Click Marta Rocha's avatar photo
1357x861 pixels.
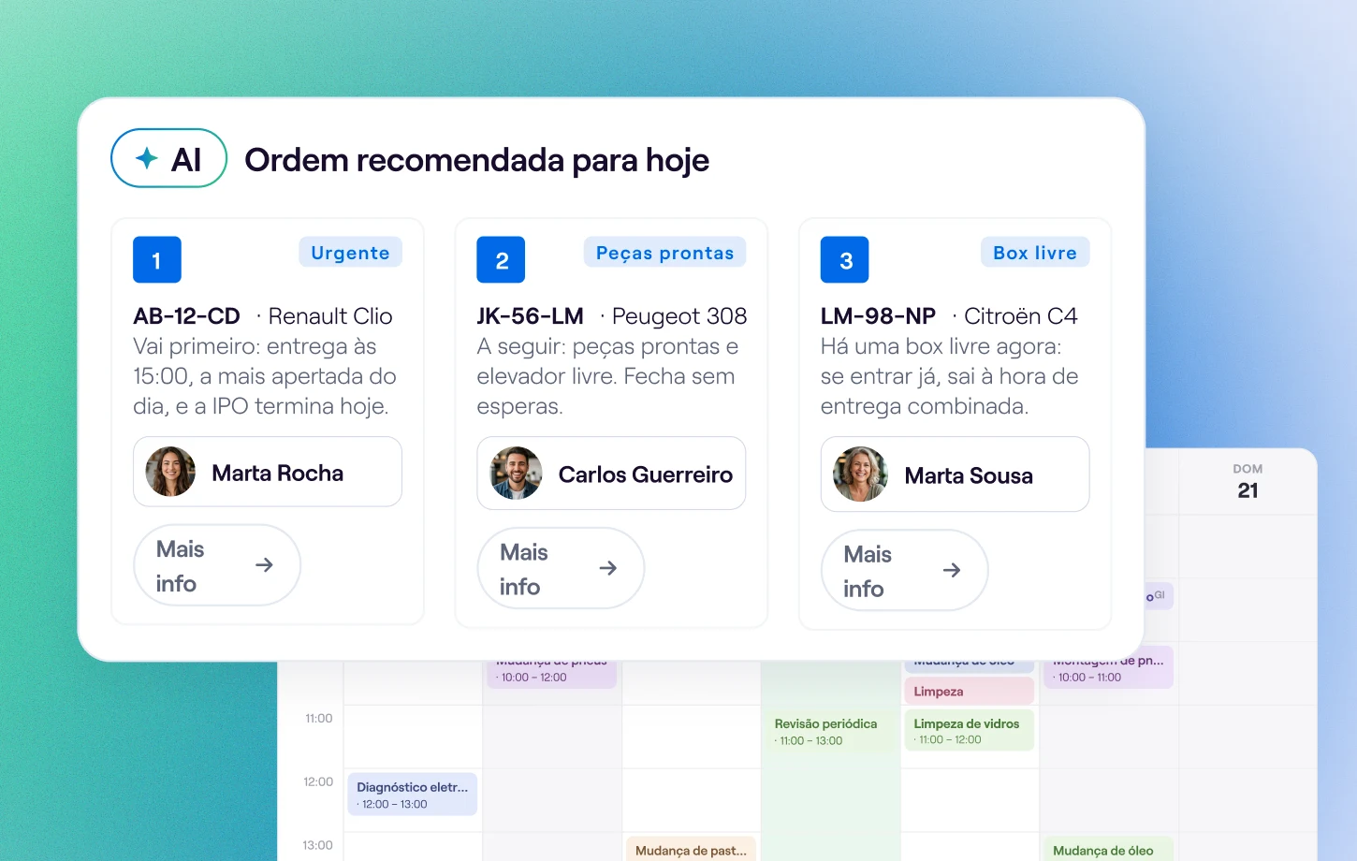[170, 472]
